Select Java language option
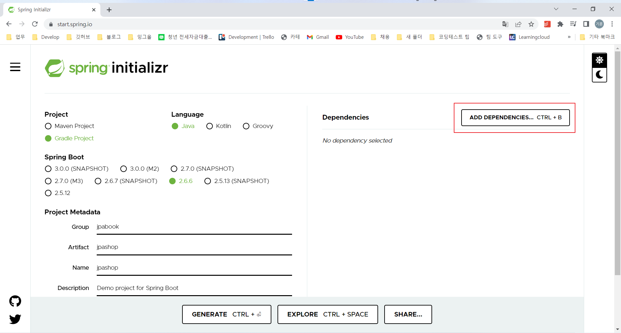The image size is (621, 333). pyautogui.click(x=175, y=126)
